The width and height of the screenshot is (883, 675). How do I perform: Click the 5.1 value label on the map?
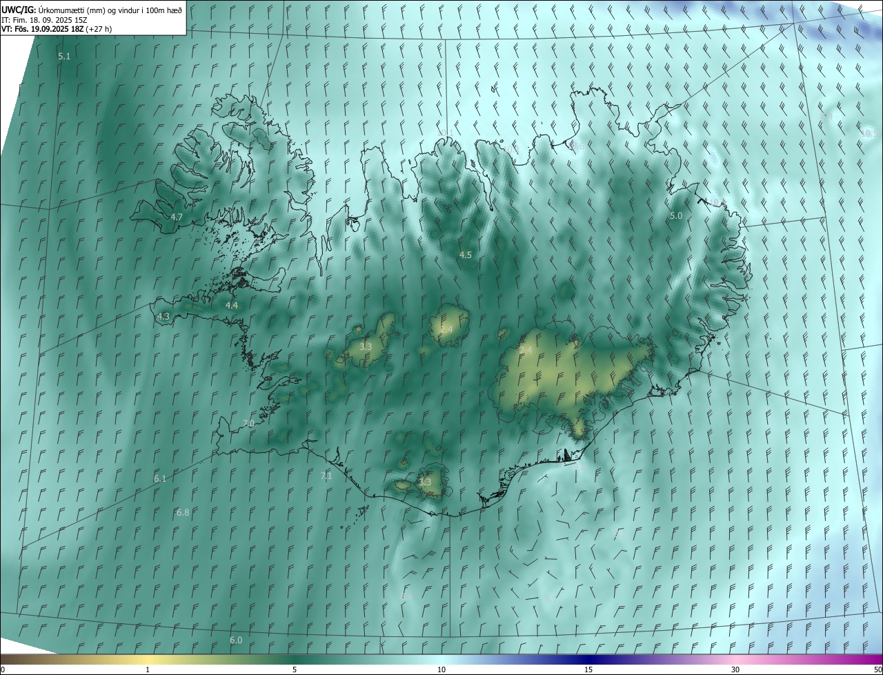click(64, 57)
